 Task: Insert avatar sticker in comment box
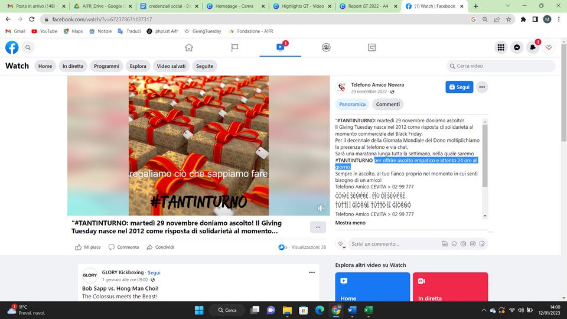click(x=445, y=244)
